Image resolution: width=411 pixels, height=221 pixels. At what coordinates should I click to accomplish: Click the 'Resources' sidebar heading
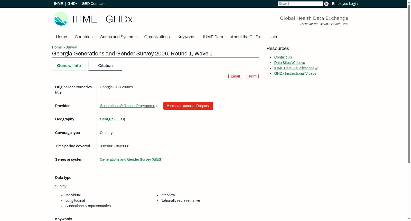(278, 49)
